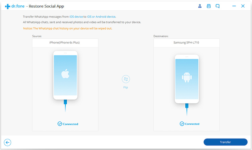Start the transfer with Transfer button

(226, 142)
